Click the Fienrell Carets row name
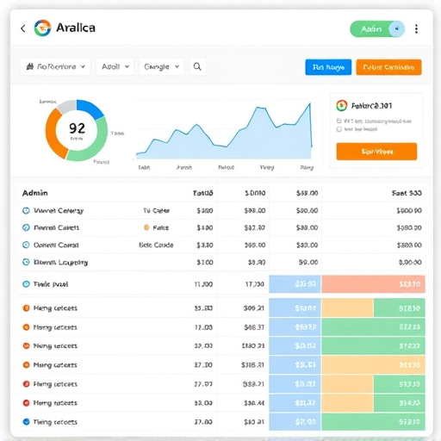 point(56,227)
